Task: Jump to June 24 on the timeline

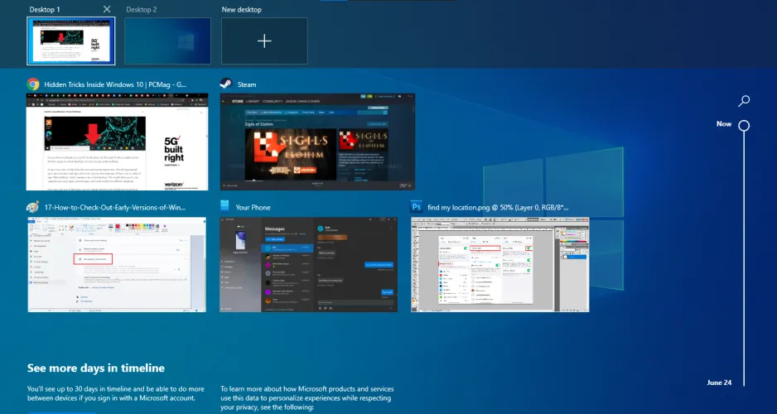Action: [x=718, y=383]
